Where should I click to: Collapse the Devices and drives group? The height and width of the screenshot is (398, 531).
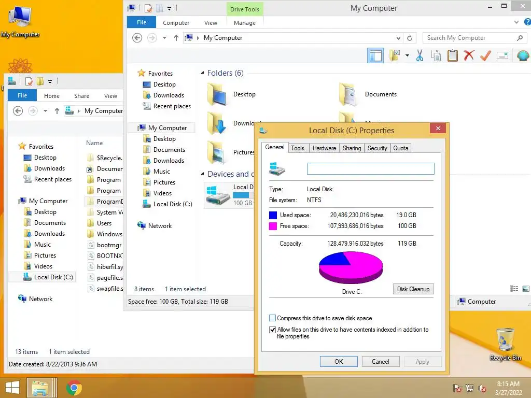tap(202, 174)
